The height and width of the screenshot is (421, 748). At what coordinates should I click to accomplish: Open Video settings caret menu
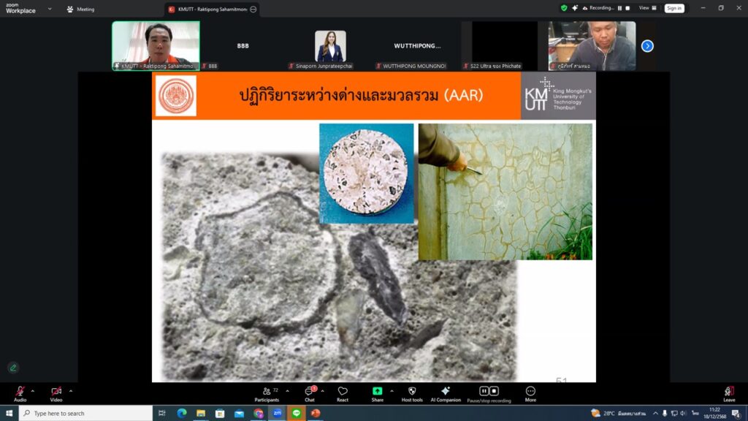[x=70, y=390]
